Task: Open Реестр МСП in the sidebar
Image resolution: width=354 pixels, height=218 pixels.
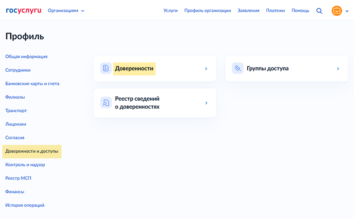Action: point(18,178)
